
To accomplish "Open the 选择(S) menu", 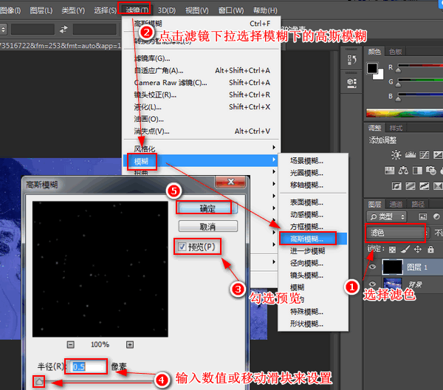I will (105, 10).
